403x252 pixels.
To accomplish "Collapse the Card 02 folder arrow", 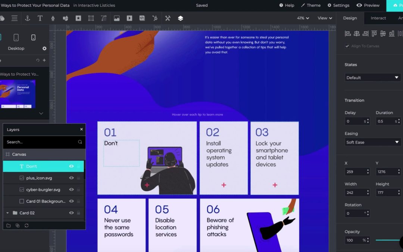I will coord(7,213).
